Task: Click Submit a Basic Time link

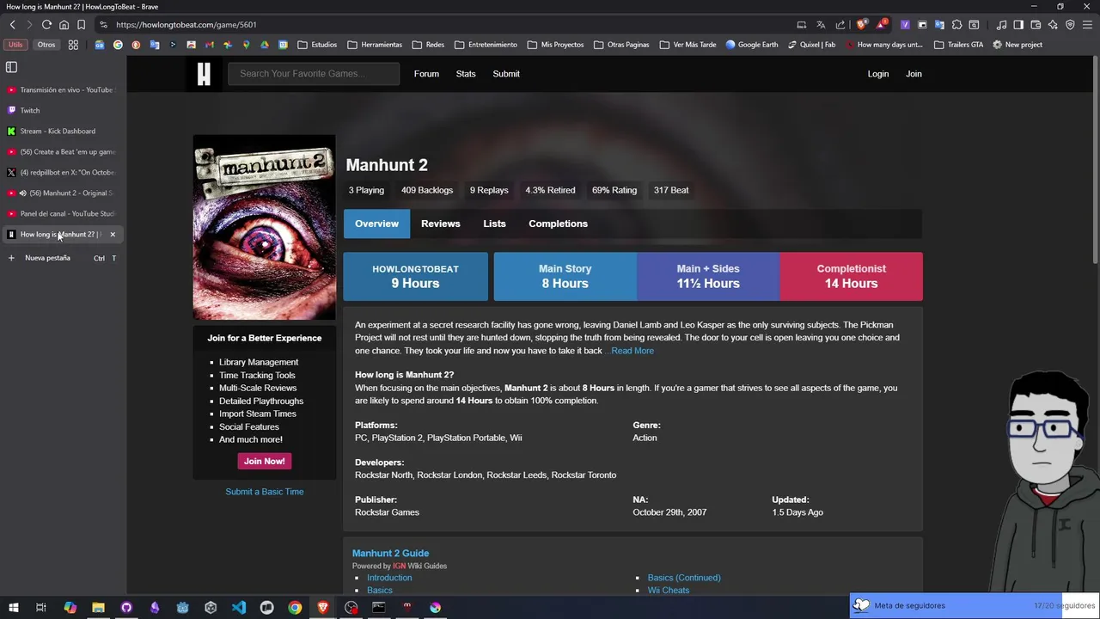Action: (x=265, y=492)
